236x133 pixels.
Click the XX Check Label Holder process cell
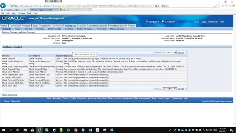11,78
